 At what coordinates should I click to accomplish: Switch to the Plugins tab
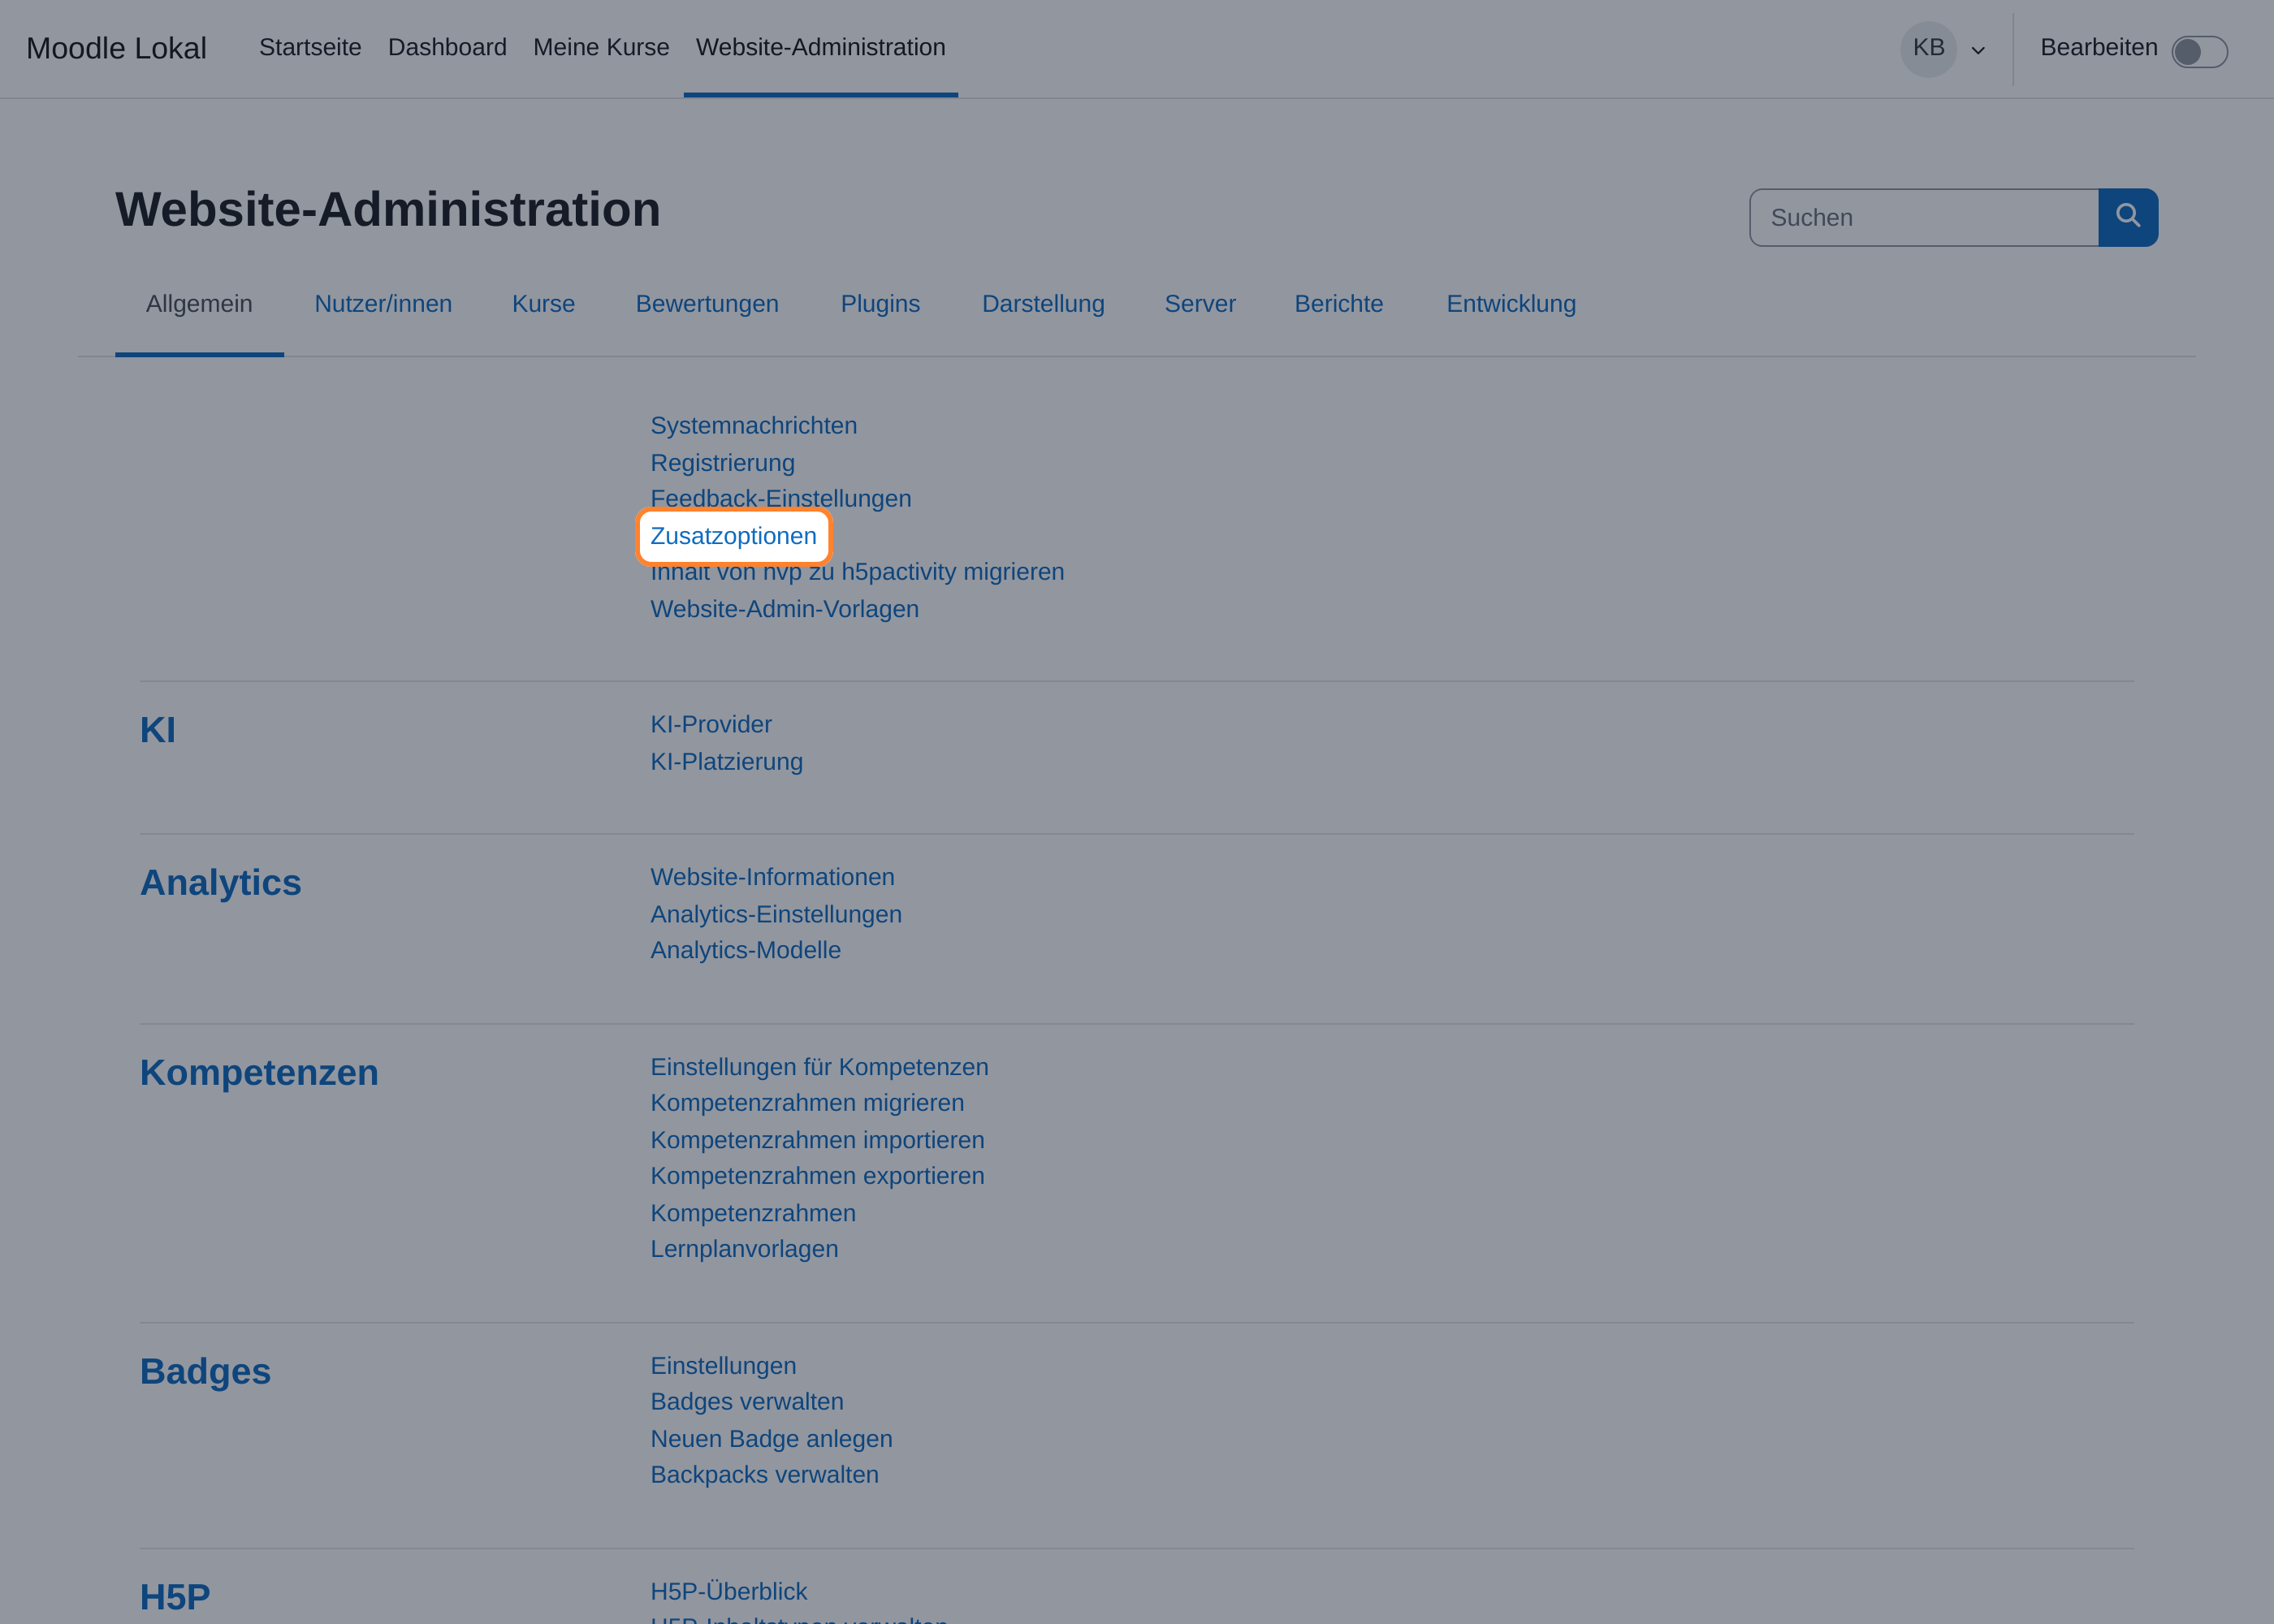[880, 304]
